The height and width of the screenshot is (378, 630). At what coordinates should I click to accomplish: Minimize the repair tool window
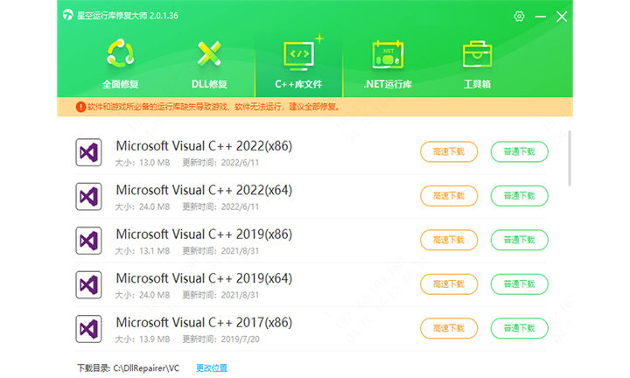point(541,17)
